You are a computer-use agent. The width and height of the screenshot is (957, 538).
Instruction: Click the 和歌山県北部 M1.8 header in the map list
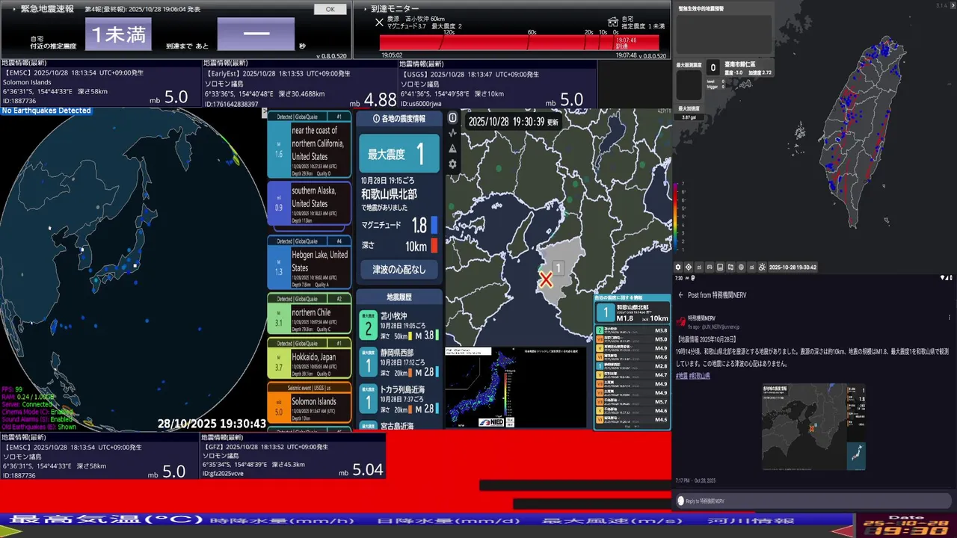(x=632, y=313)
